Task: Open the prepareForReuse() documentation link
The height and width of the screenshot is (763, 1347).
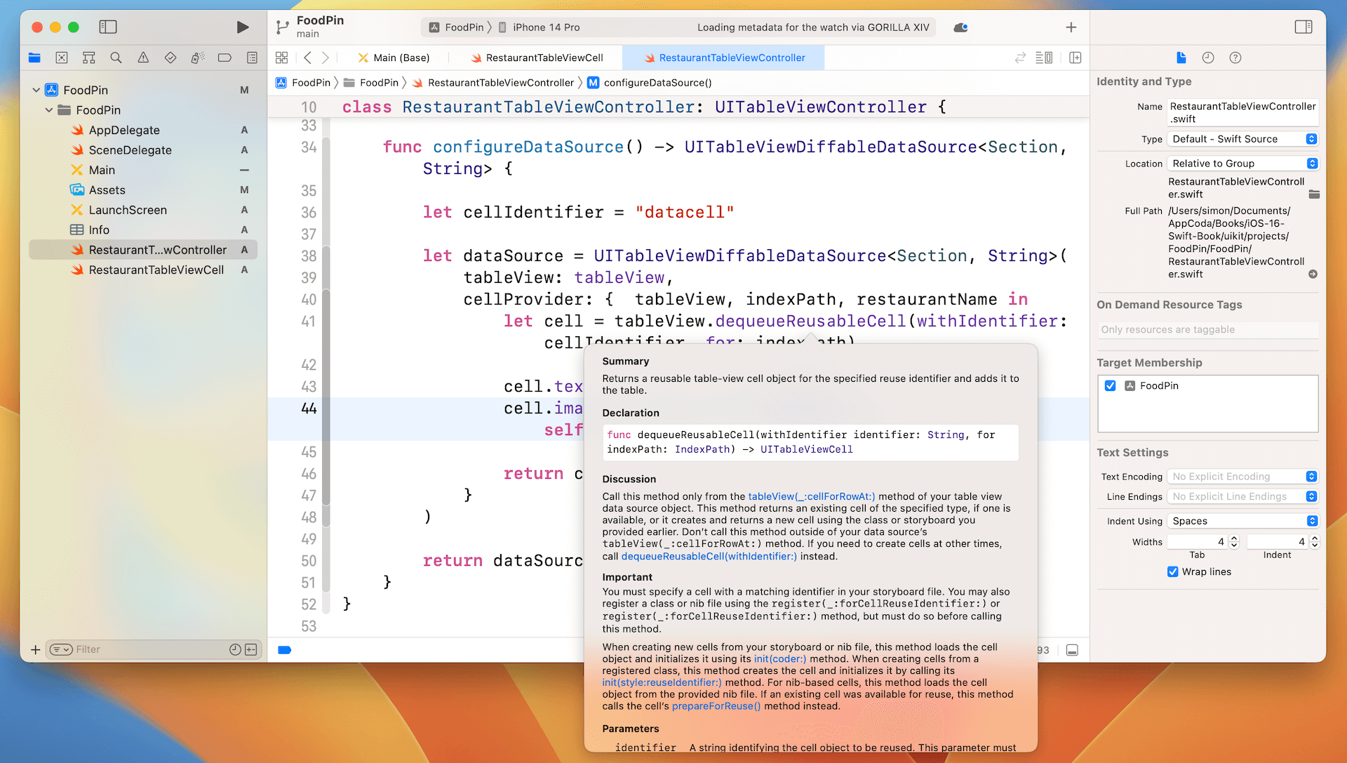Action: click(716, 706)
